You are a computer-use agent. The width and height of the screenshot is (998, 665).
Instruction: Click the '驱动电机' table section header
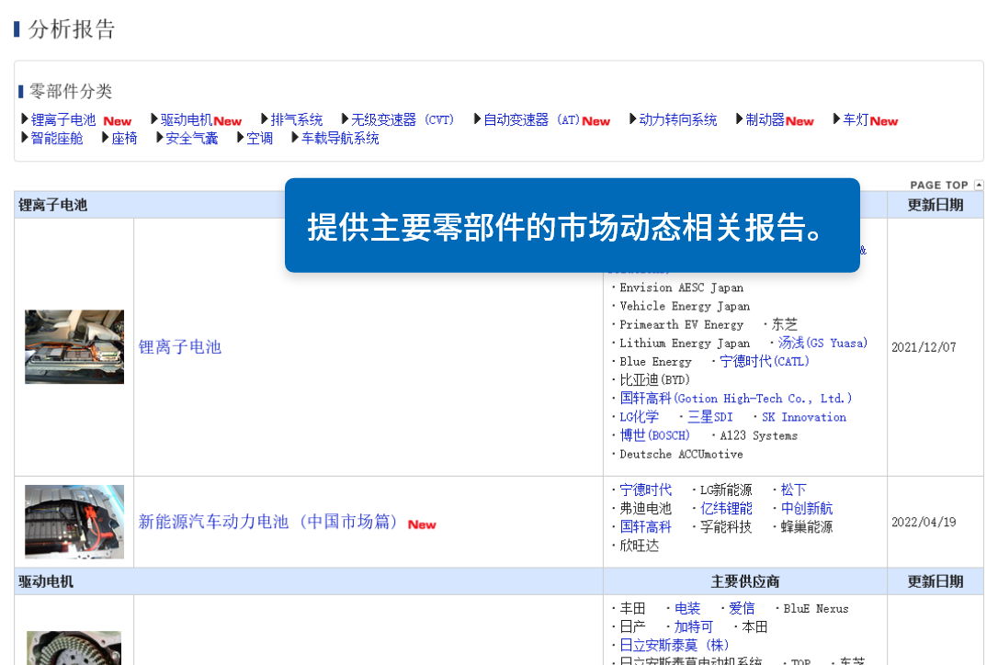[46, 581]
